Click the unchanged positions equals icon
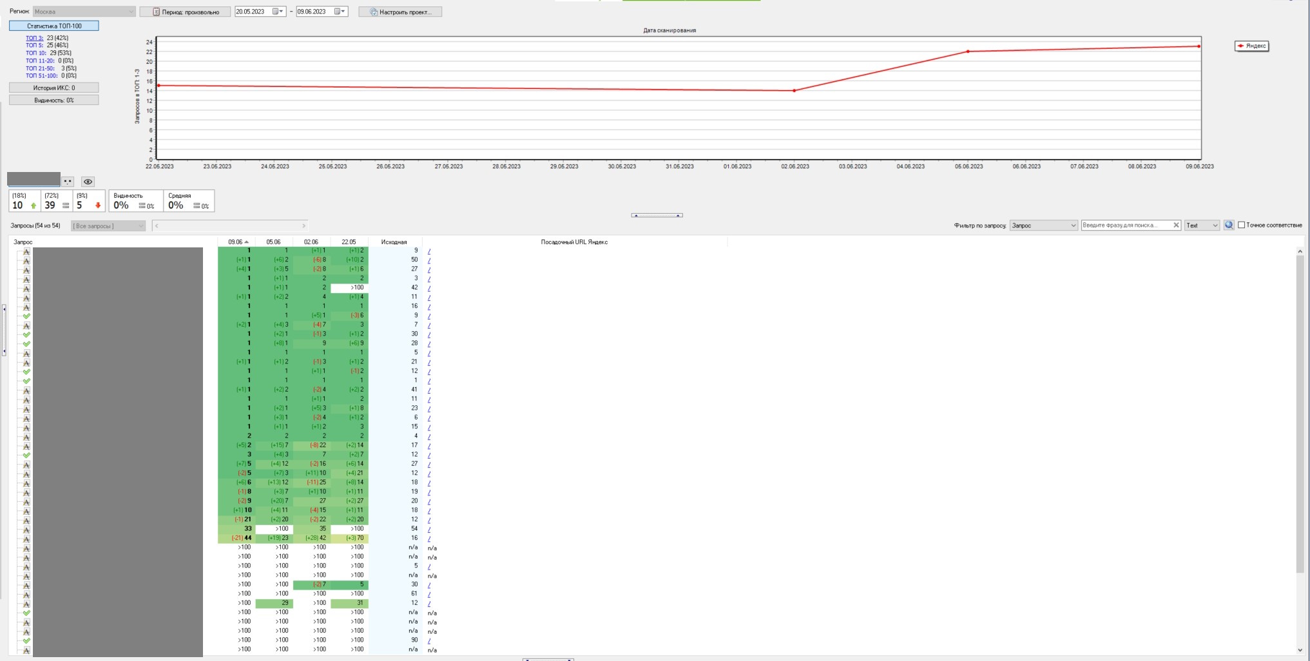1310x661 pixels. 66,206
